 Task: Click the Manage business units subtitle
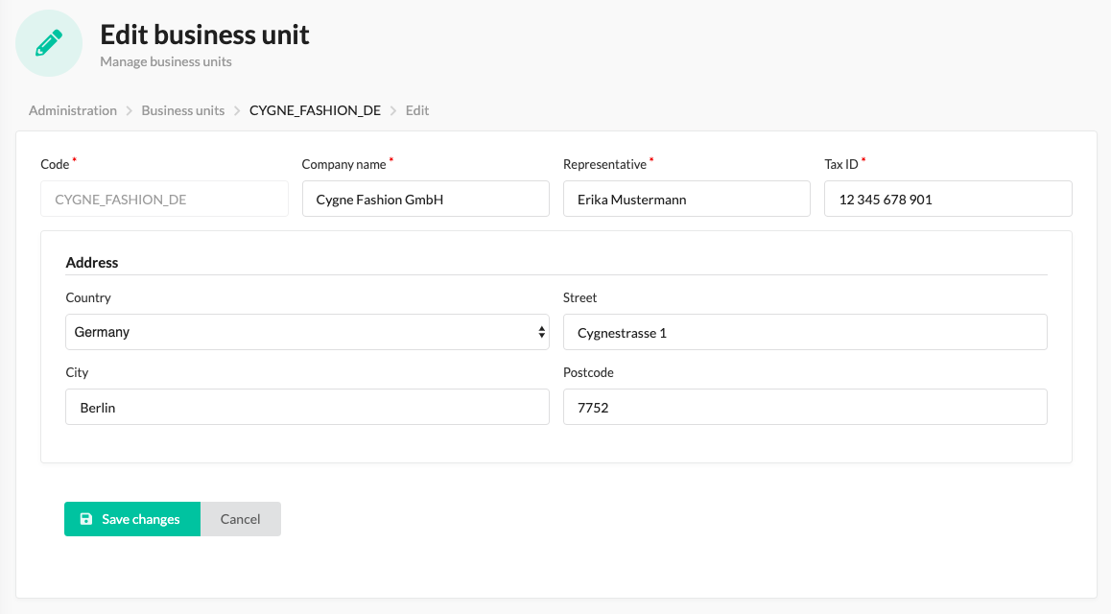(x=166, y=61)
